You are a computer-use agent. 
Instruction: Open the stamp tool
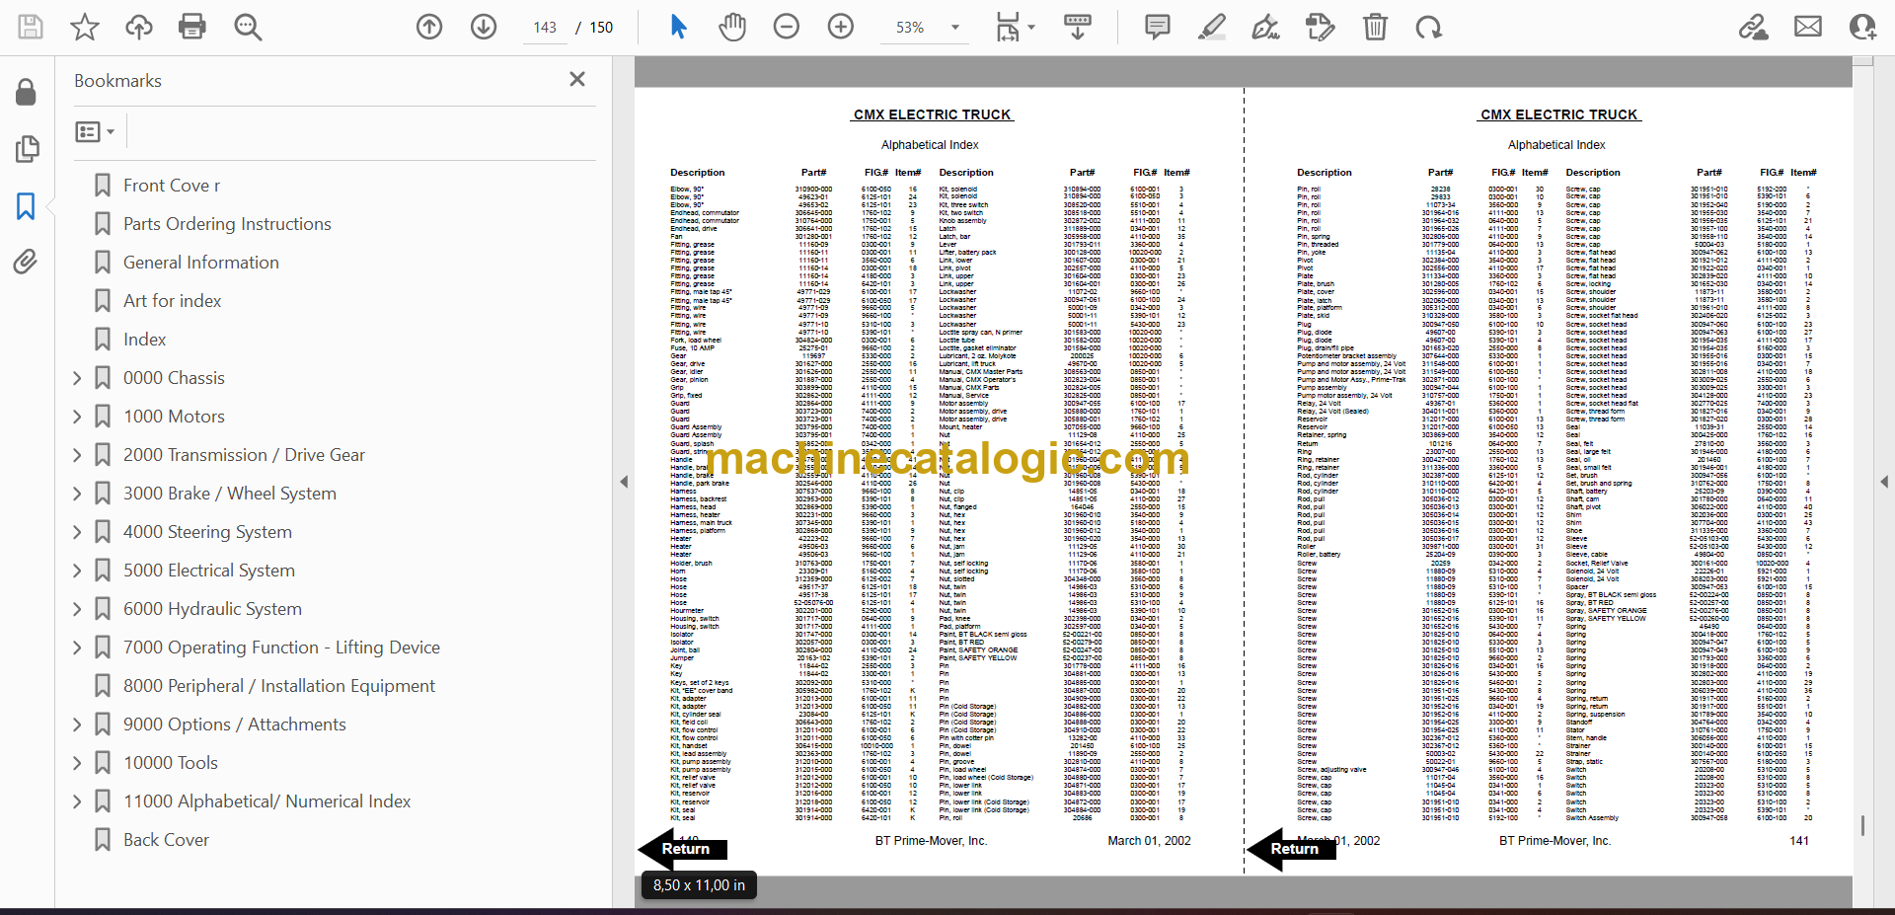point(1321,27)
